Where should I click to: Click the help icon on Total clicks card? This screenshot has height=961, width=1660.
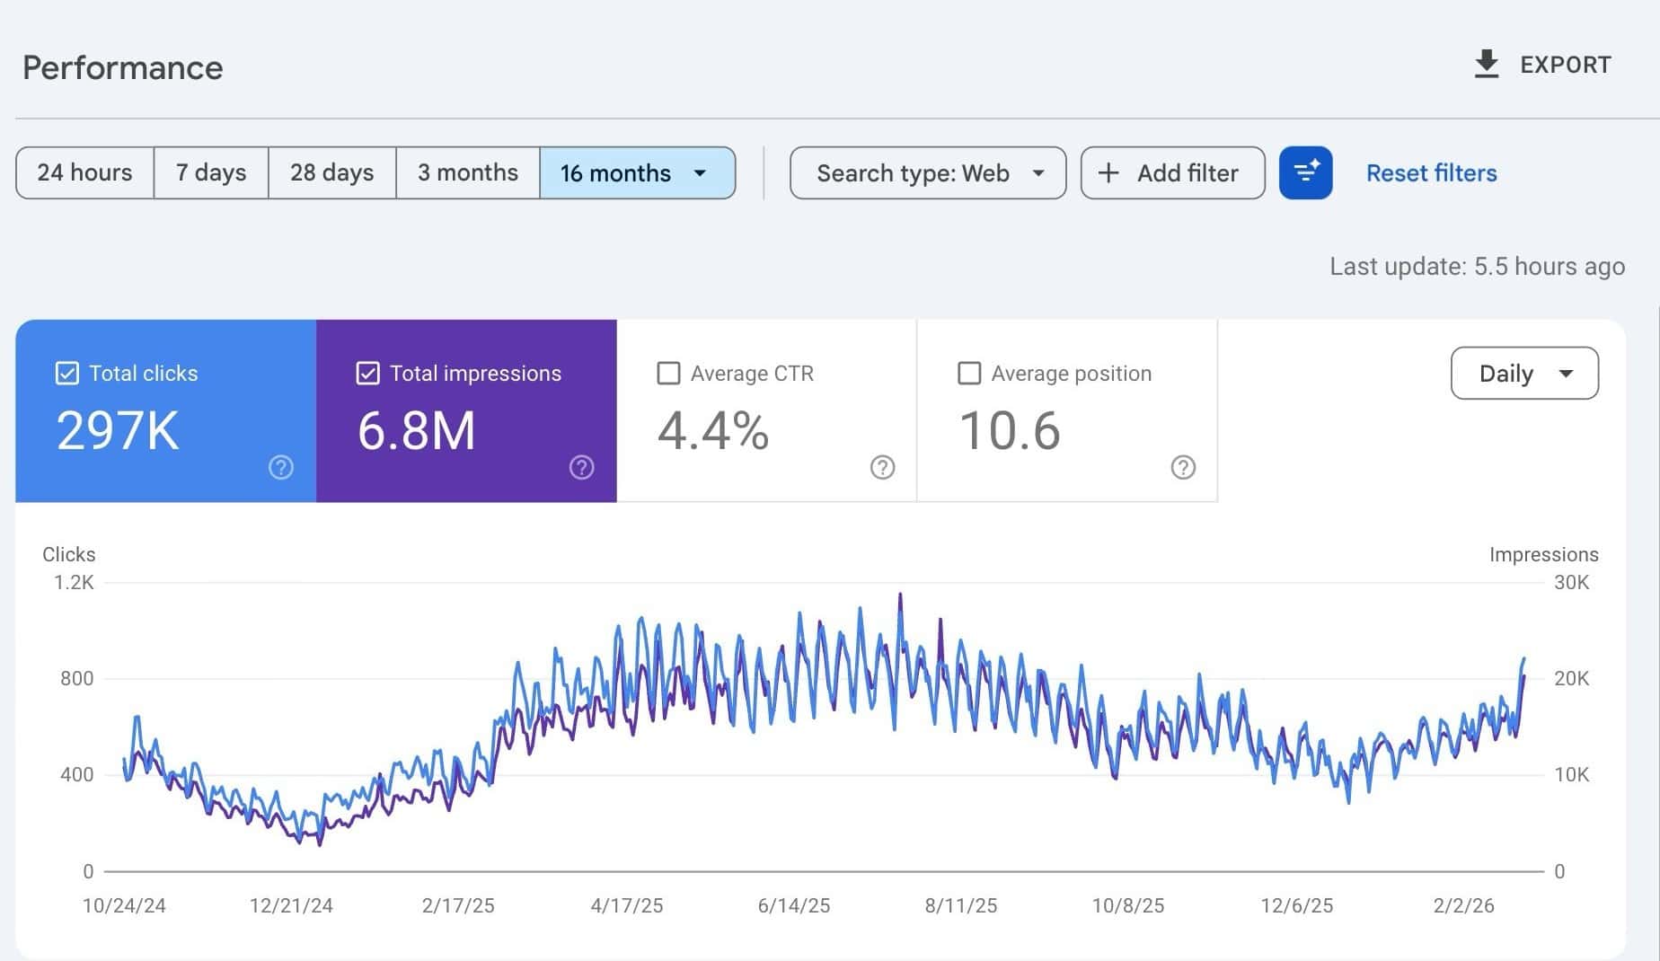click(x=281, y=467)
